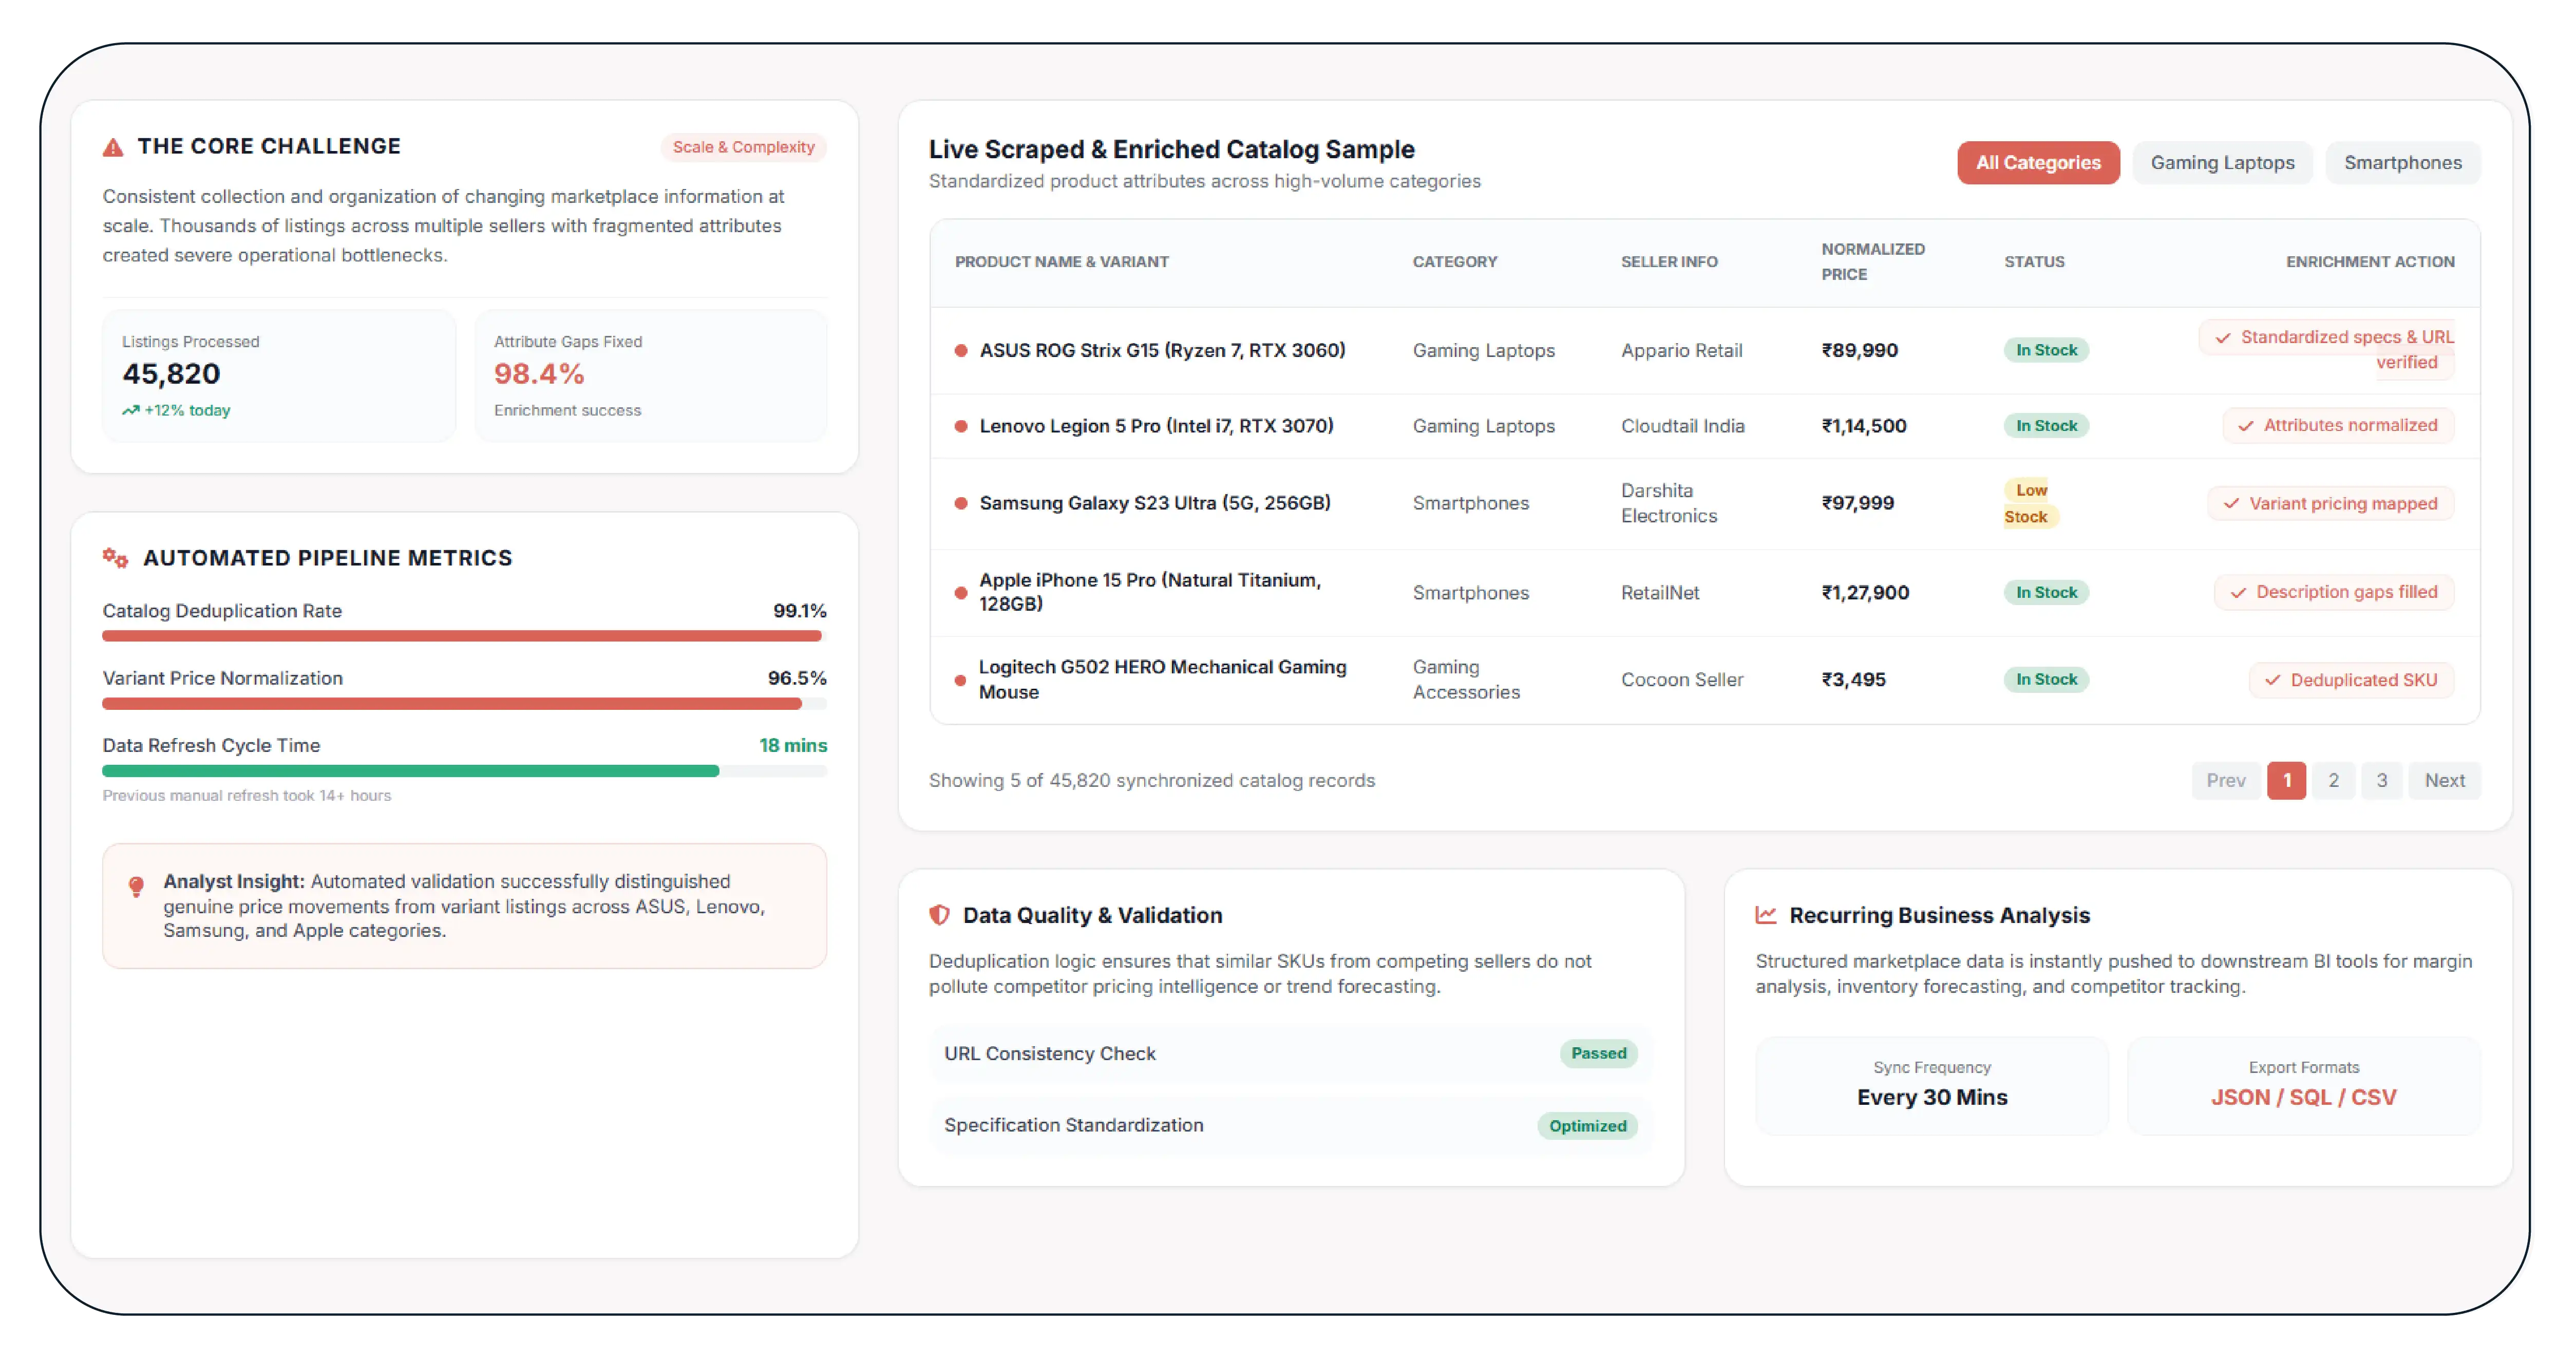Go to page 3 of the catalog

coord(2381,780)
